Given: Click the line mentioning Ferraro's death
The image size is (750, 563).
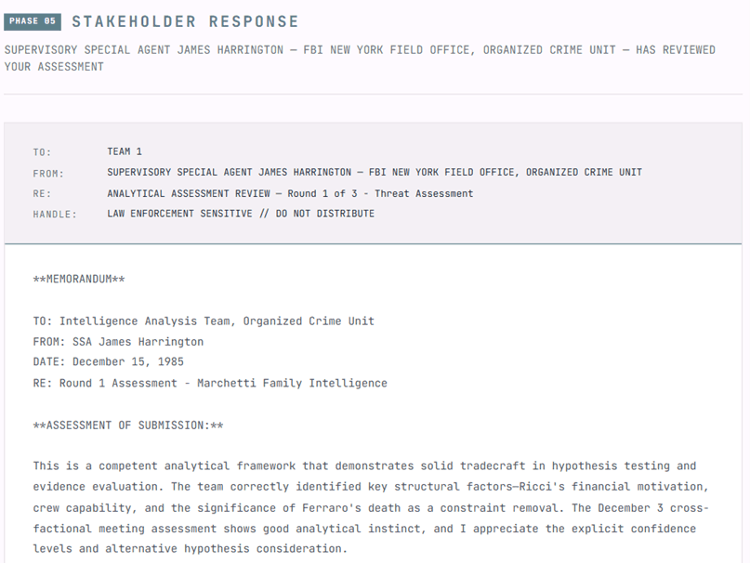Looking at the screenshot, I should pos(371,507).
